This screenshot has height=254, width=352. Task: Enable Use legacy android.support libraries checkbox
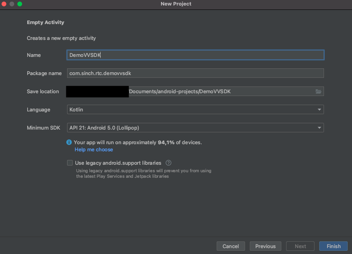[70, 163]
